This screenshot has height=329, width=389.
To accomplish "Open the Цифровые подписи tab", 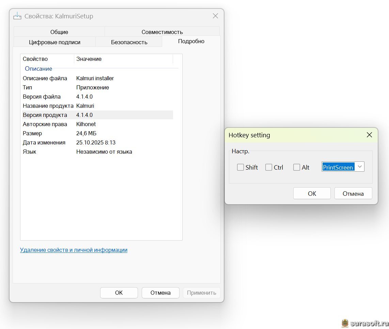I will click(55, 42).
